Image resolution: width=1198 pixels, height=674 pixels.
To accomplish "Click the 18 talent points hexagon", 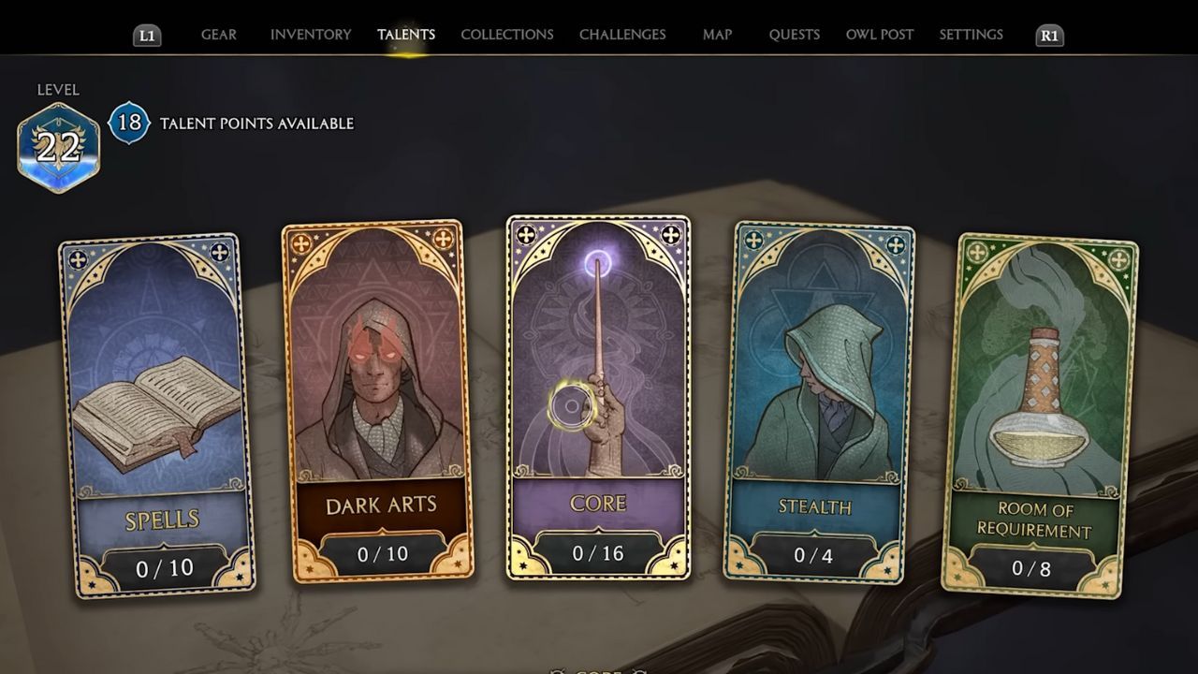I will (129, 123).
